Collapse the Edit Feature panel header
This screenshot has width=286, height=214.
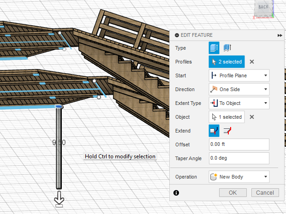click(177, 35)
